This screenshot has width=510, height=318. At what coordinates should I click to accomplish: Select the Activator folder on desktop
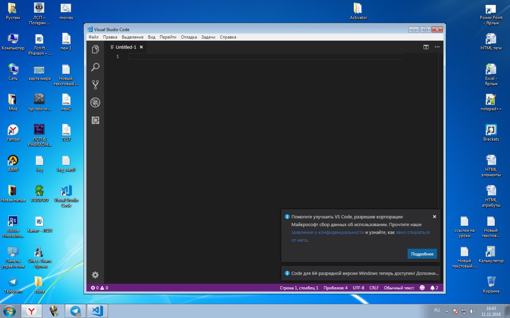point(358,11)
